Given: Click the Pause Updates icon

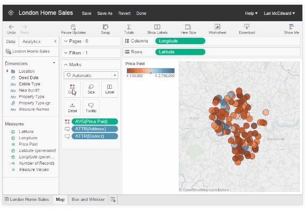Looking at the screenshot, I should pyautogui.click(x=73, y=27).
